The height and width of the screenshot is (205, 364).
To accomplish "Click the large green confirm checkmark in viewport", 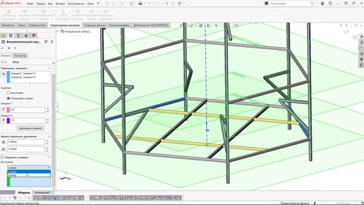I will [347, 32].
